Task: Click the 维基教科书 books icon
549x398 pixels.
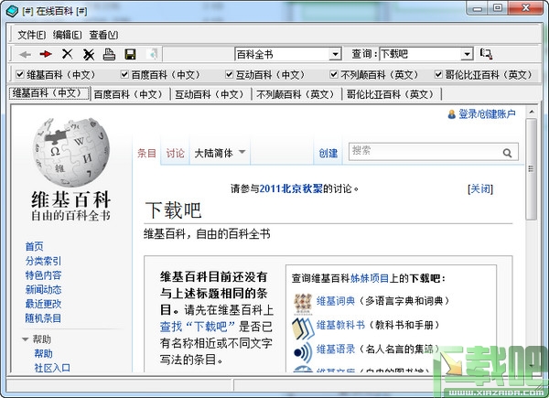Action: [x=303, y=328]
